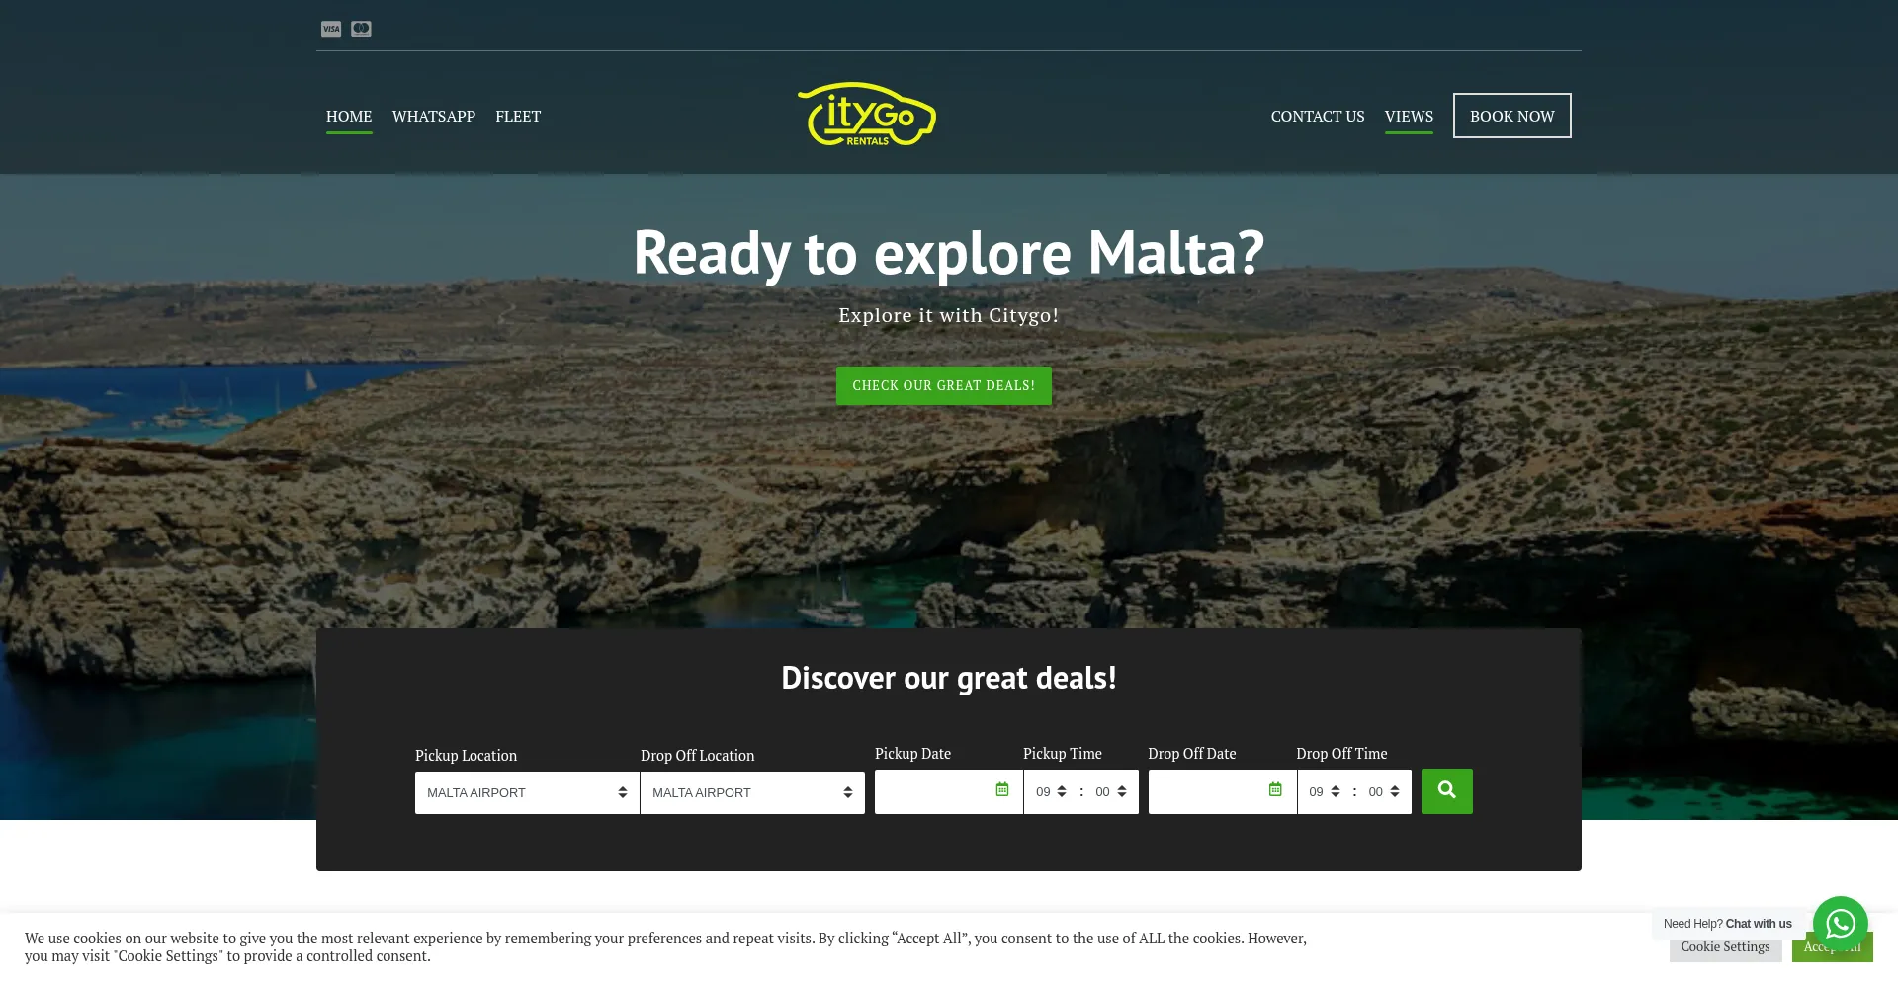Click the Book Now button
Viewport: 1898px width, 981px height.
[1511, 116]
